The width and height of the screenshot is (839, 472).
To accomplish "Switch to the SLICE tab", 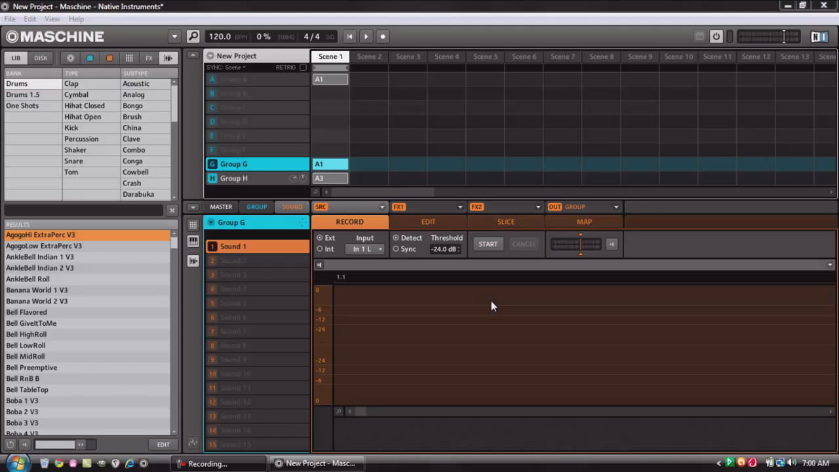I will [x=506, y=222].
